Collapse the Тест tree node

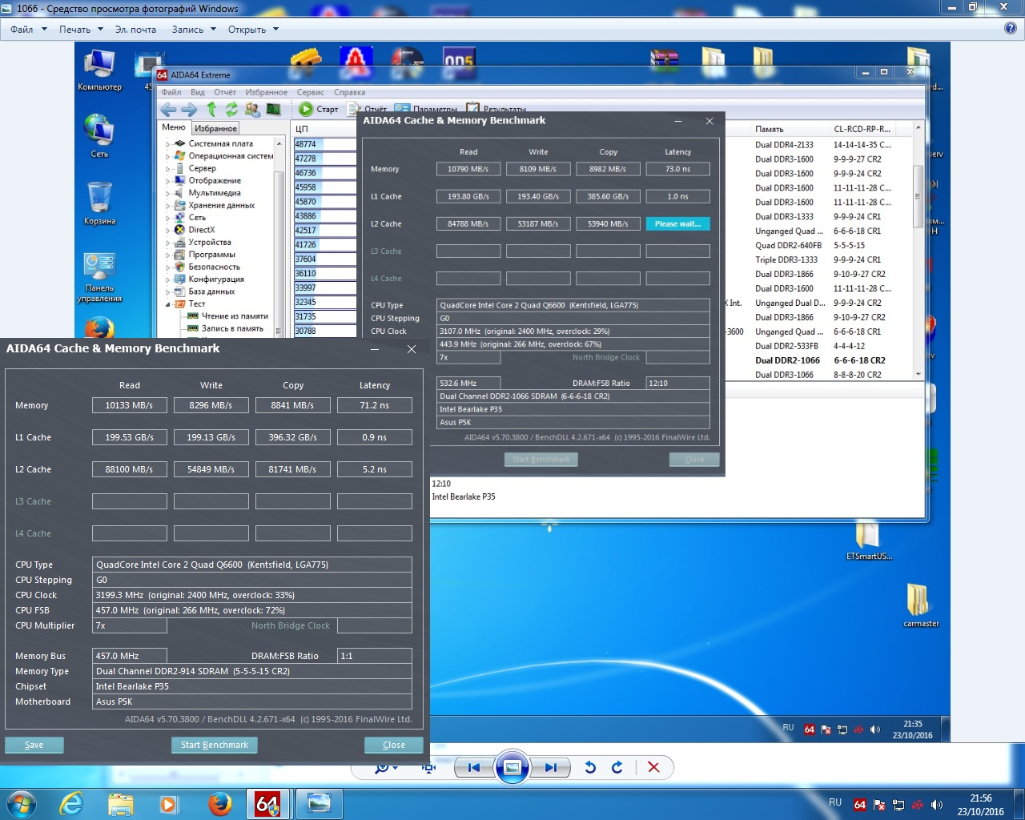tap(168, 304)
